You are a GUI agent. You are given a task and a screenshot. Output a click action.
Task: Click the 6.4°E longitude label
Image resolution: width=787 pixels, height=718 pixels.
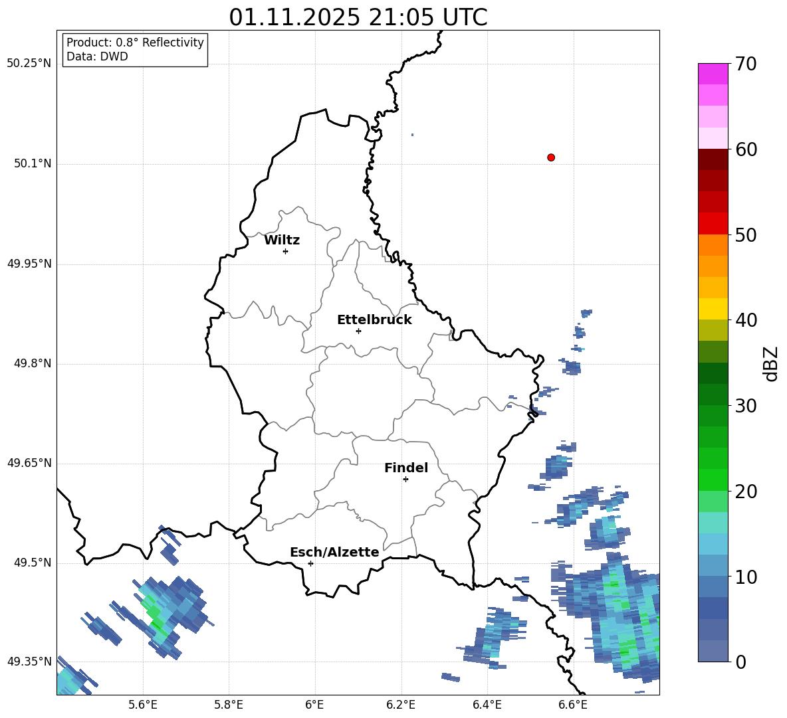[487, 705]
